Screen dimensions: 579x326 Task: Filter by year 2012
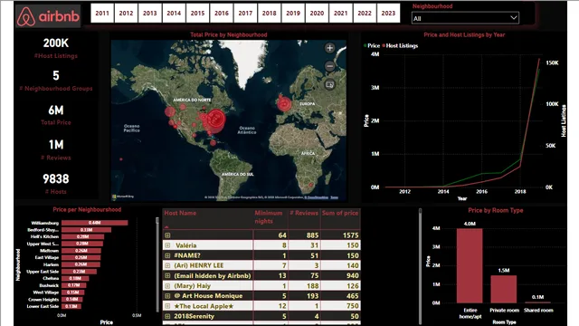126,14
